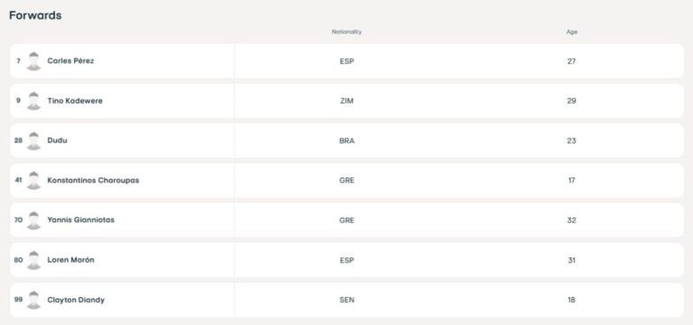Open the Carles Pérez player name link
Image resolution: width=693 pixels, height=325 pixels.
(70, 61)
